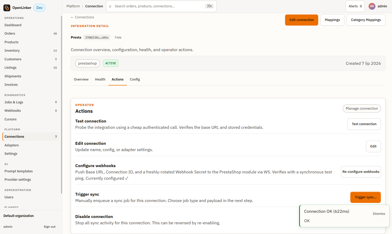Viewport: 392px width, 234px height.
Task: Open Mappings
Action: (x=332, y=20)
